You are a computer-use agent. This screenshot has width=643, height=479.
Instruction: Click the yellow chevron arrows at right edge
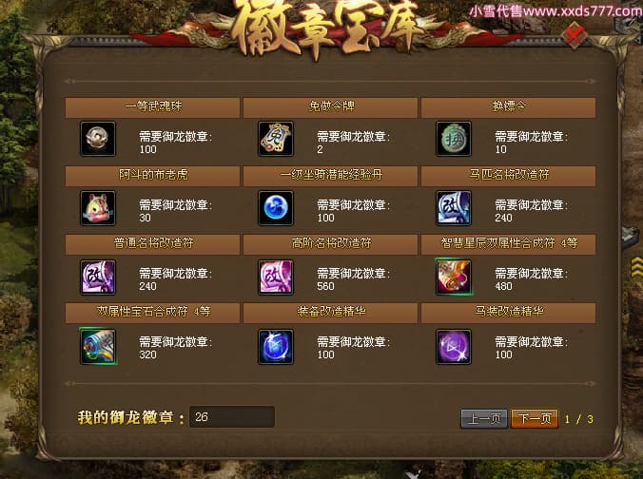(x=637, y=267)
